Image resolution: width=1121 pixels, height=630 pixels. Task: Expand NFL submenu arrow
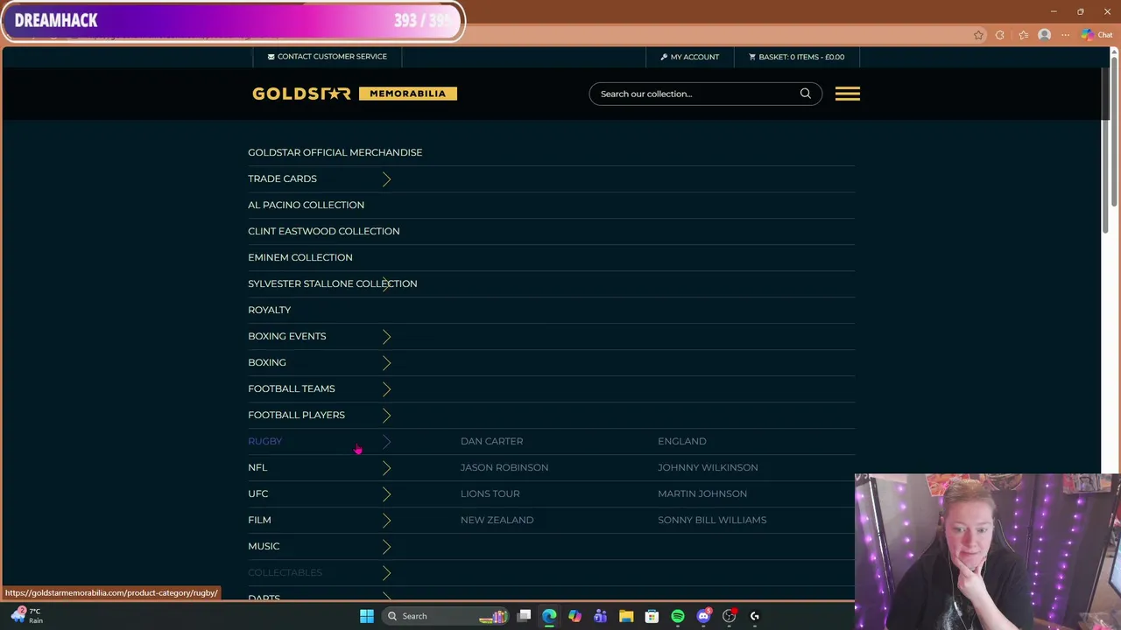point(386,467)
